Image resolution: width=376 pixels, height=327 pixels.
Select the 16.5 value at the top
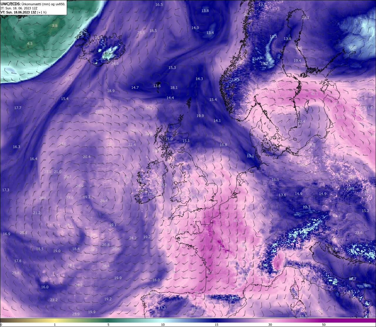pos(159,4)
